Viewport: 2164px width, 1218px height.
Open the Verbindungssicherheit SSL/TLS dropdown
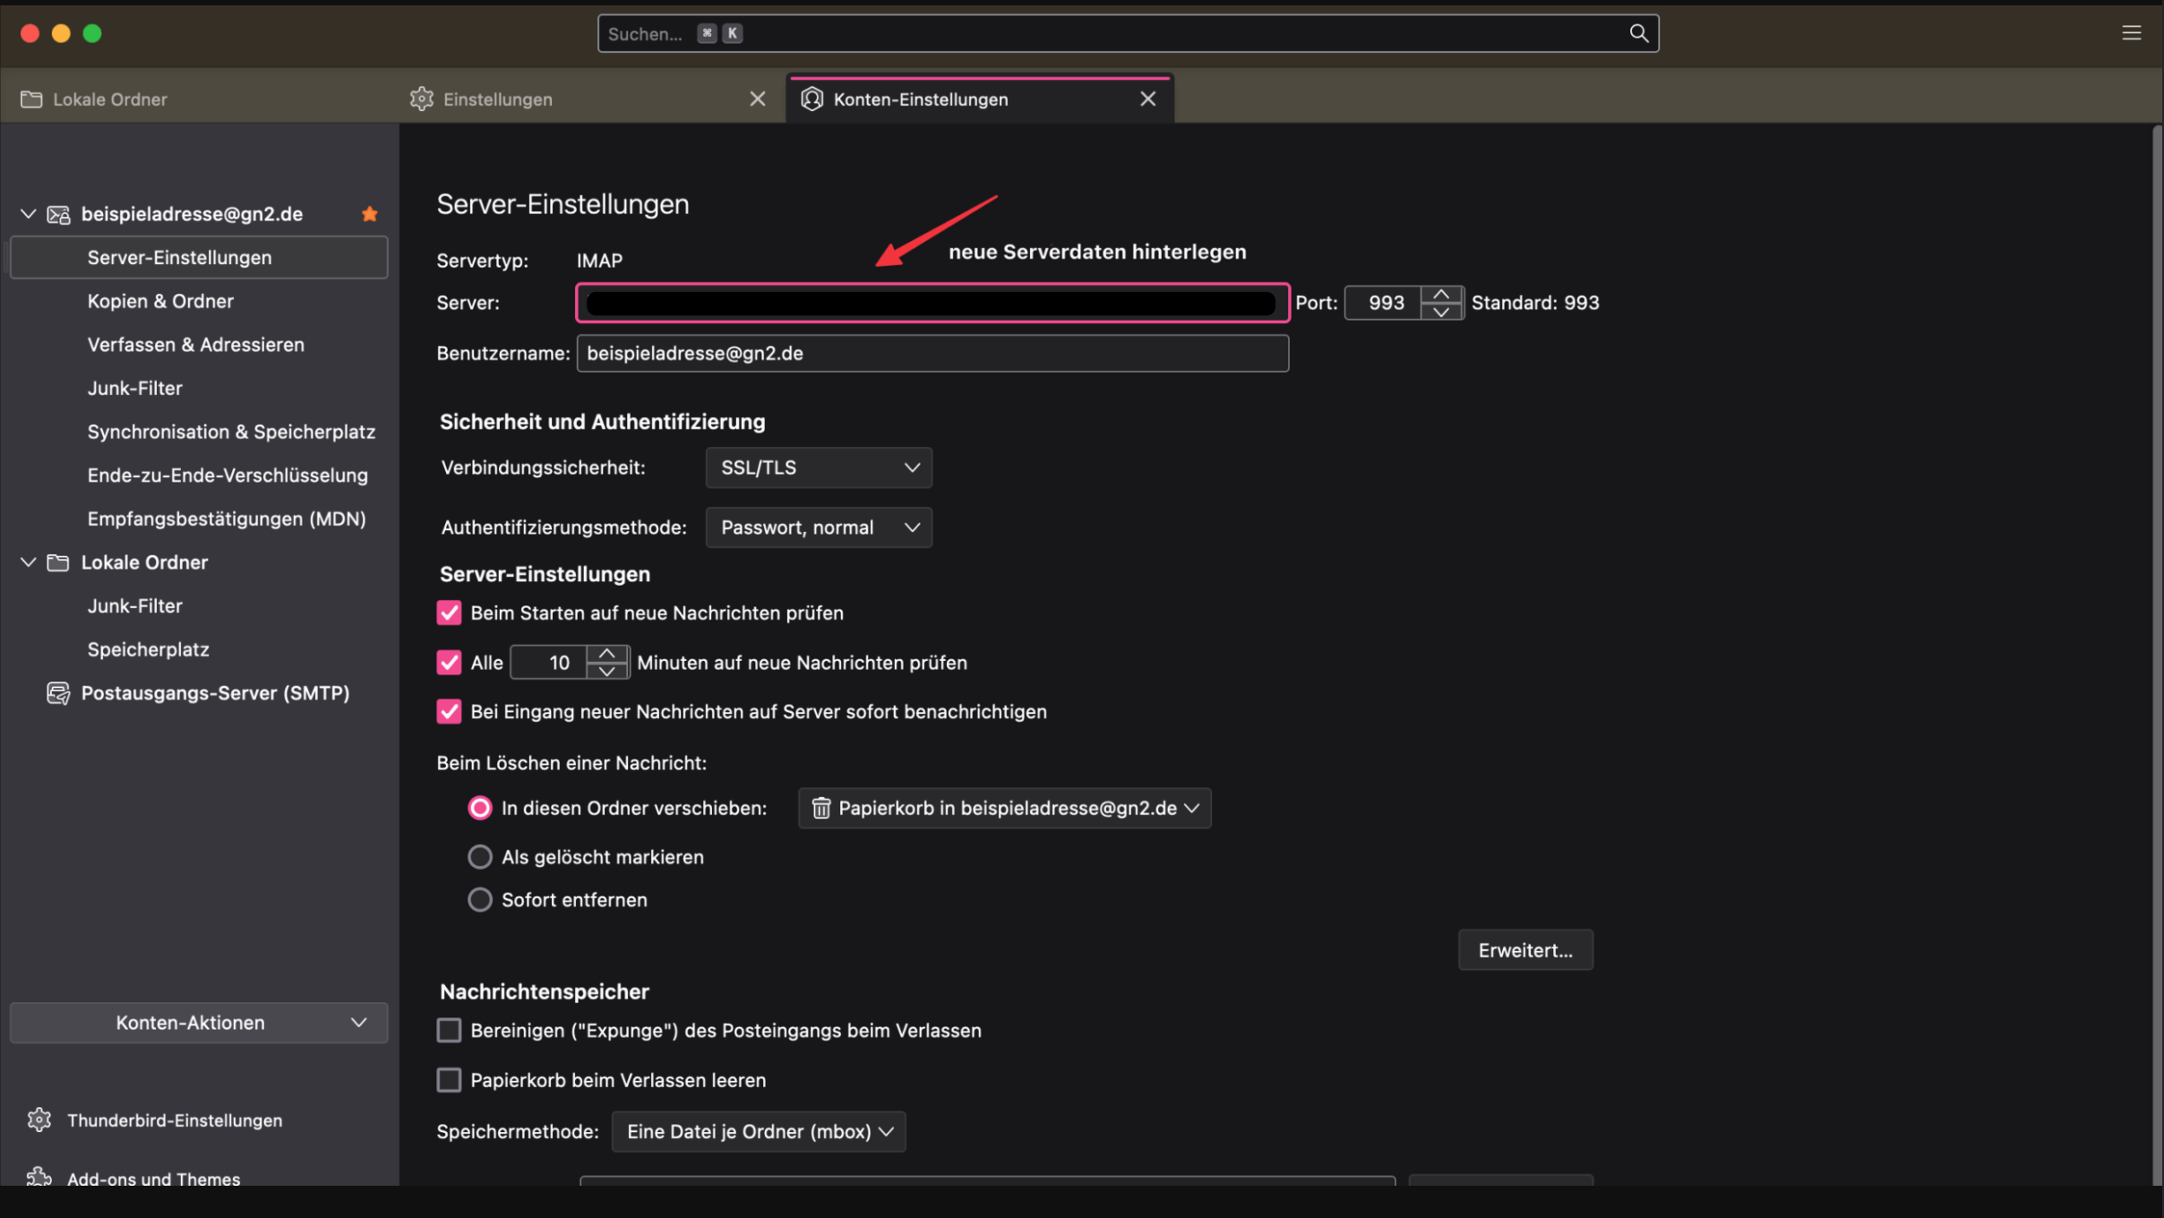point(818,467)
